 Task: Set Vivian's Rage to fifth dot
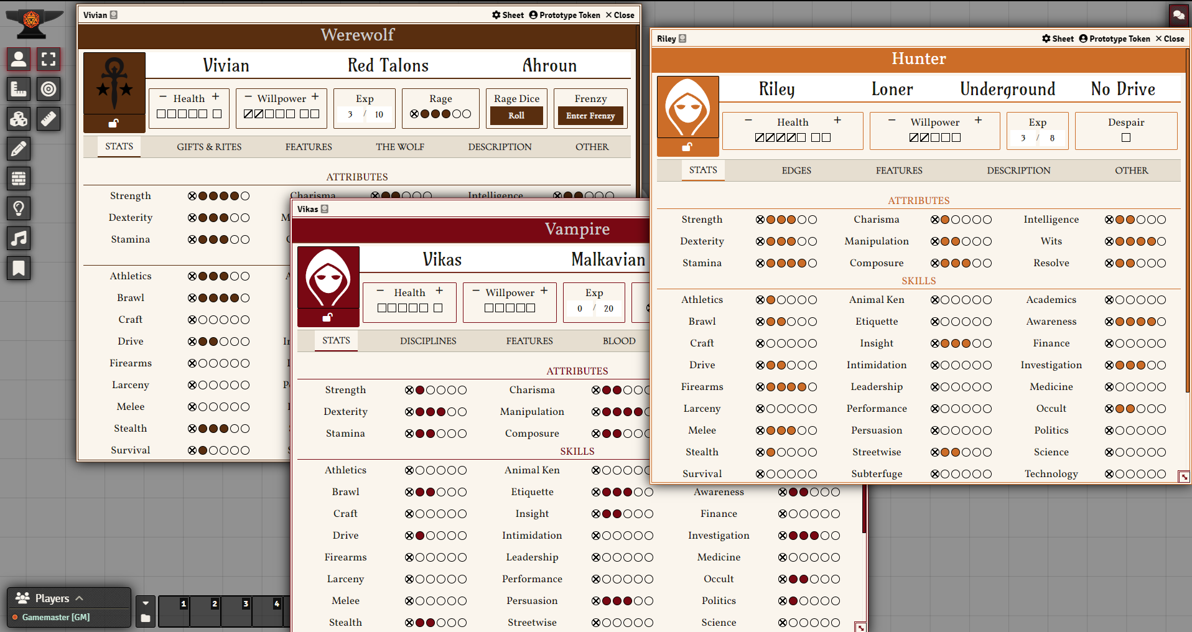(467, 114)
